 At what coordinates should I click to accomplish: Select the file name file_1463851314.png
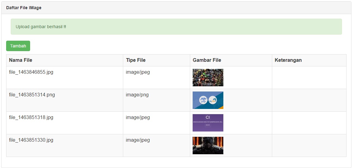click(32, 95)
